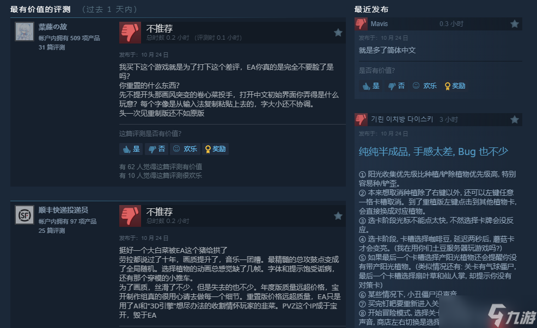Viewport: 537px width, 328px height.
Task: Vote 否 on Mavis's review
Action: tap(396, 86)
